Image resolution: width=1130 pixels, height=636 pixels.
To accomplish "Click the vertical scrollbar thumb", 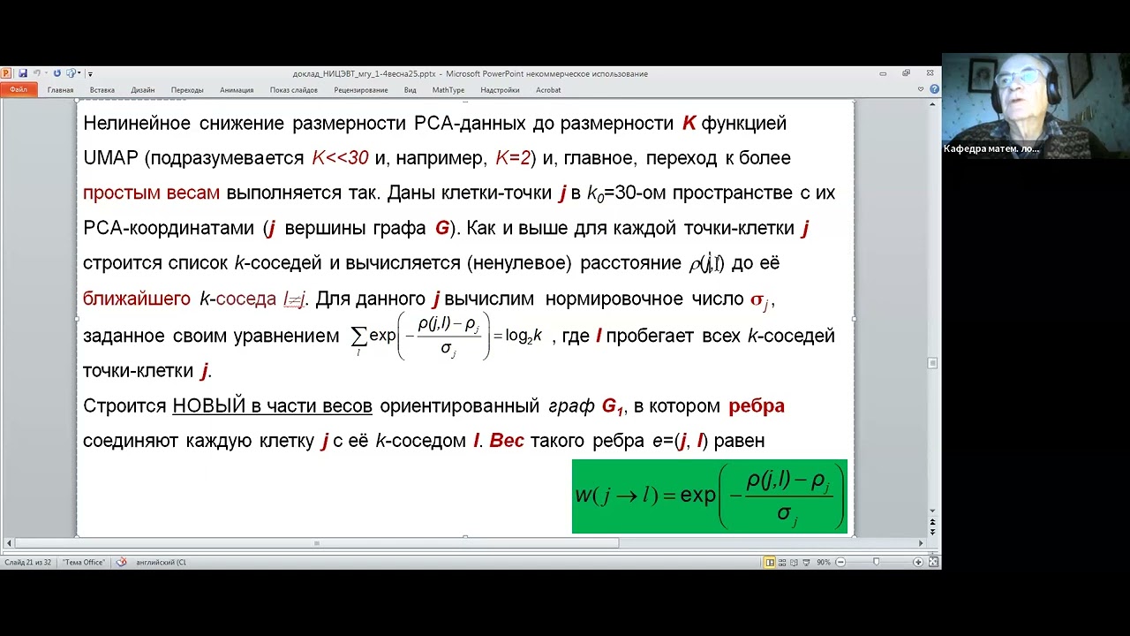I will (x=932, y=362).
